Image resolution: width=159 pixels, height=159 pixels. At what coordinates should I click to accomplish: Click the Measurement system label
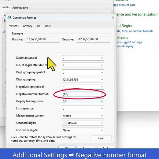[30, 116]
